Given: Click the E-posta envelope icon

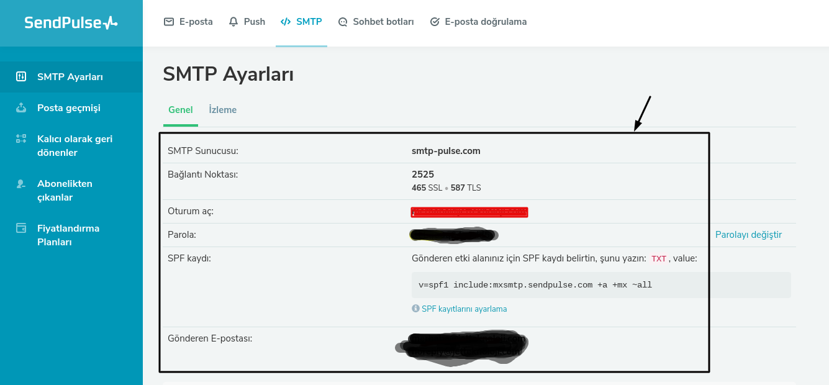Looking at the screenshot, I should pos(169,22).
